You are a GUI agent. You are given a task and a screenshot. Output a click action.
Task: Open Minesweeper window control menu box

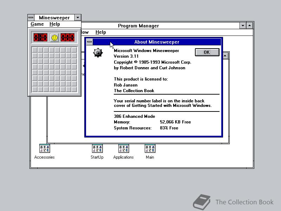coord(31,18)
